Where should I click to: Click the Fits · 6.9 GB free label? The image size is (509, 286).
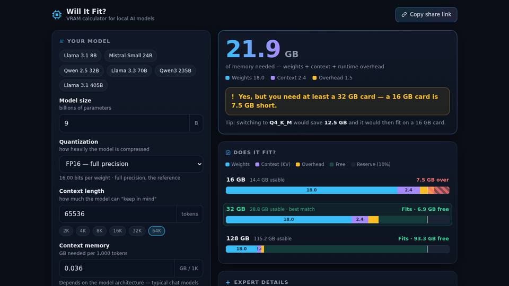425,209
